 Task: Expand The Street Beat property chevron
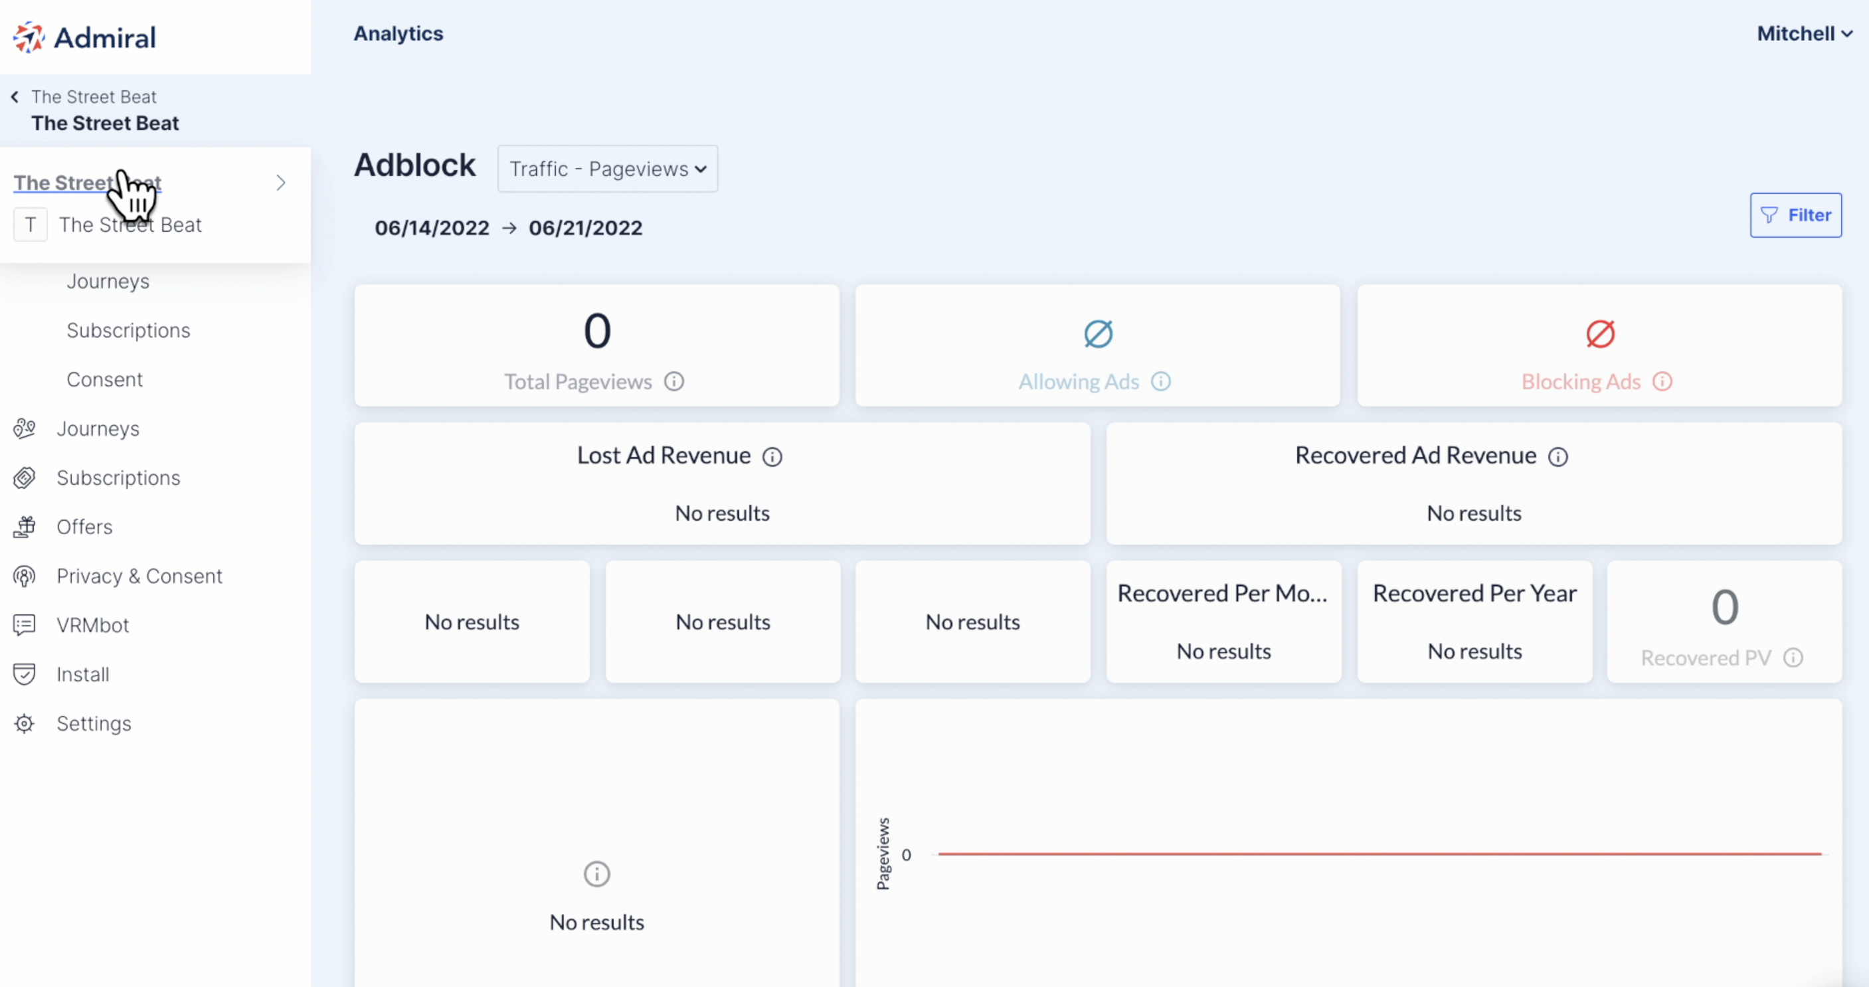point(281,183)
